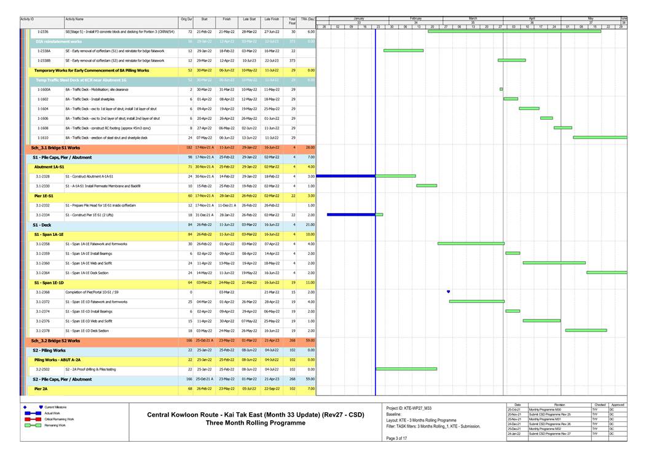665x470 pixels.
Task: Click the Late Finish column header
Action: [272, 20]
